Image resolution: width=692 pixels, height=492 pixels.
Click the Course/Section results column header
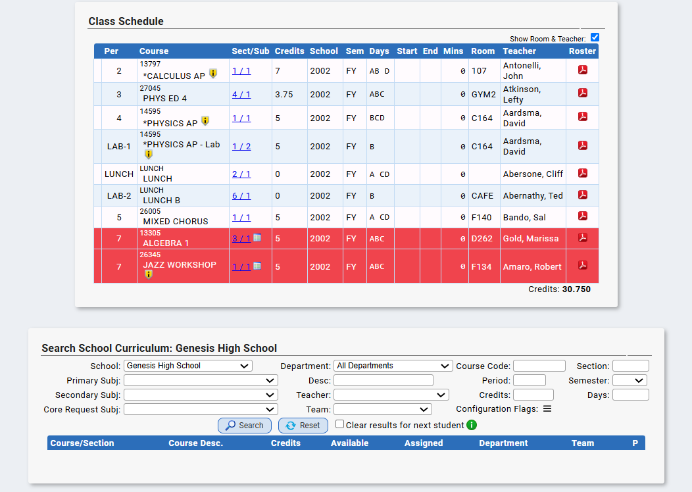point(82,443)
